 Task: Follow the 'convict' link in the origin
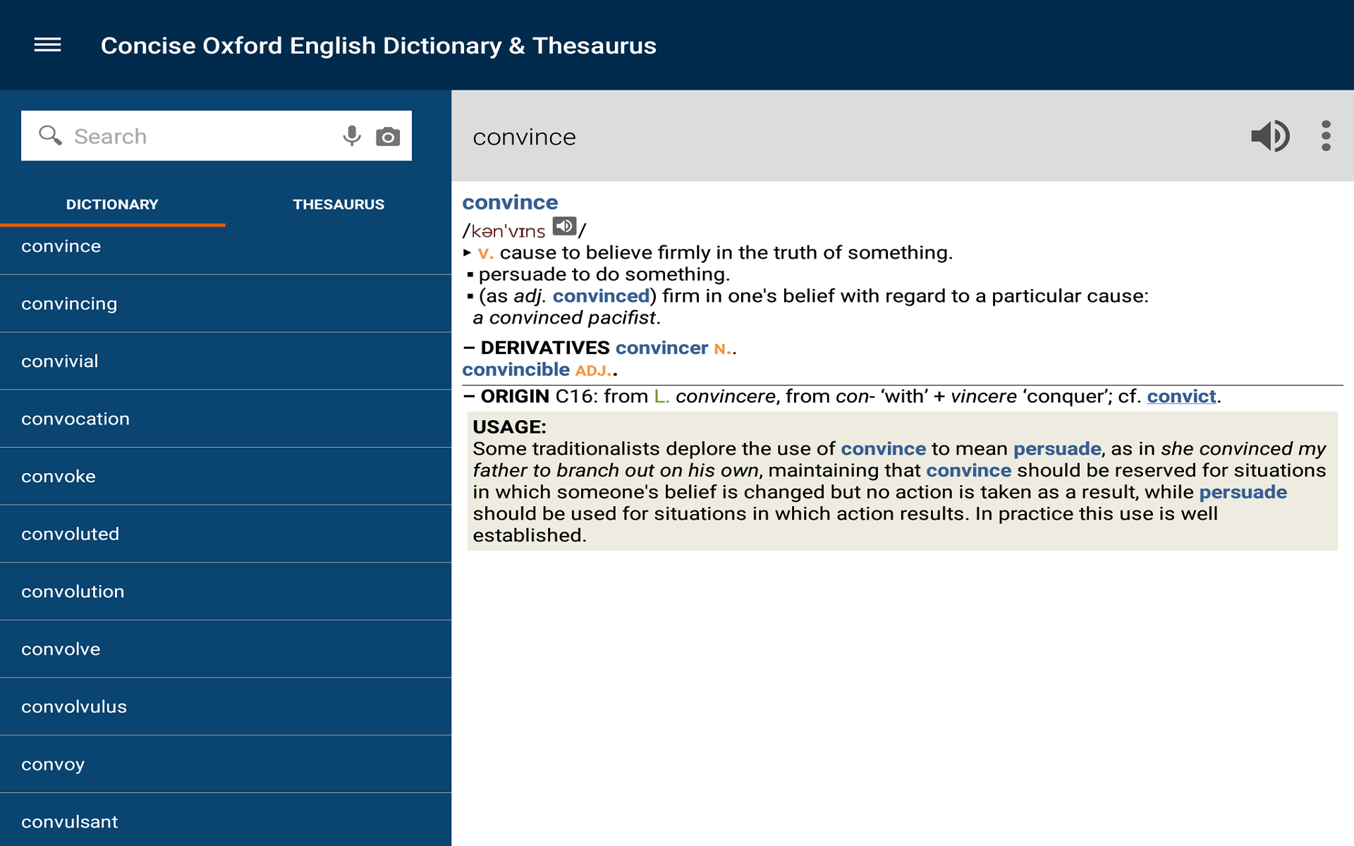1181,396
